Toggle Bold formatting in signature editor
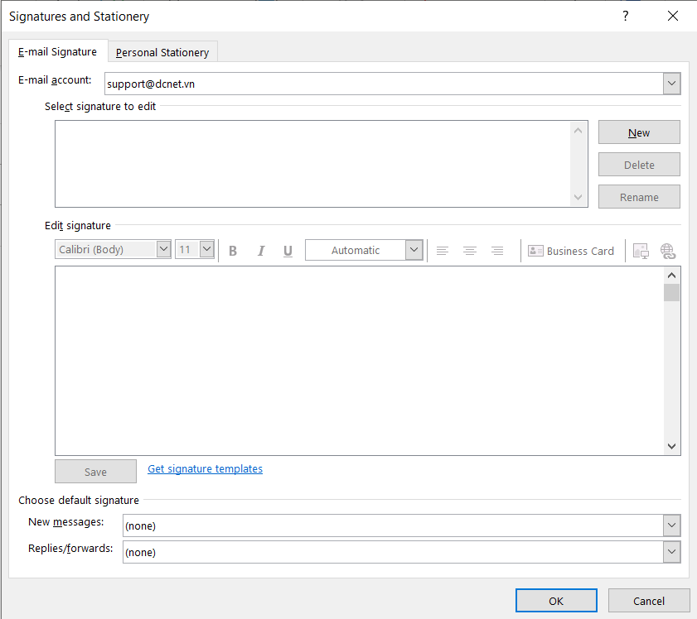Image resolution: width=697 pixels, height=619 pixels. click(x=233, y=251)
